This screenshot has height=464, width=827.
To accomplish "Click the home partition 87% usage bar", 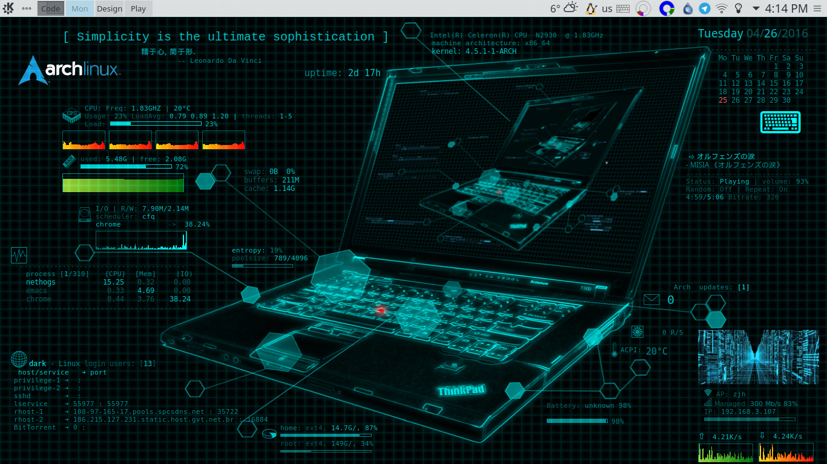I will [326, 435].
